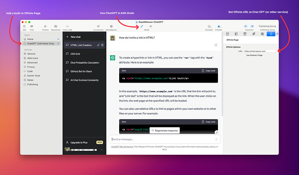
Task: Click the View Code toolbar icon
Action: (x=67, y=26)
